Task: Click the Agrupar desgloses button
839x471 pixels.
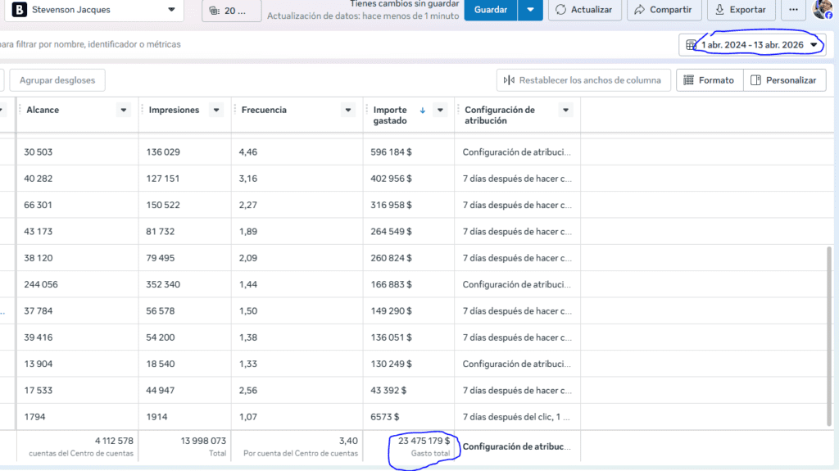Action: (57, 80)
